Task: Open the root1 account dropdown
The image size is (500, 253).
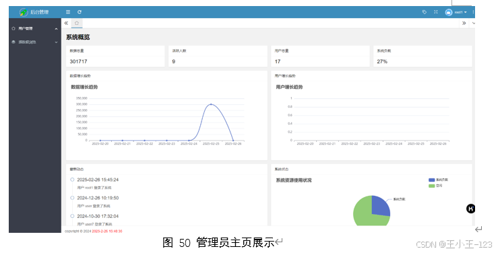Action: [x=461, y=12]
